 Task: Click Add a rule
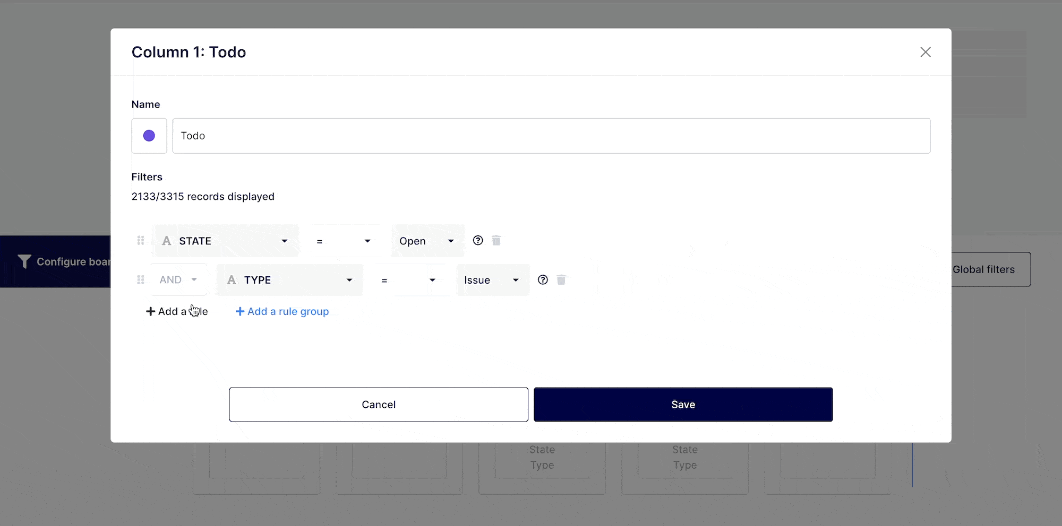177,311
